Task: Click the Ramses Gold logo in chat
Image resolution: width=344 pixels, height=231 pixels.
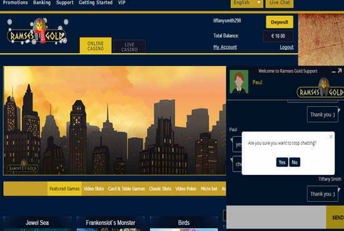Action: (320, 87)
